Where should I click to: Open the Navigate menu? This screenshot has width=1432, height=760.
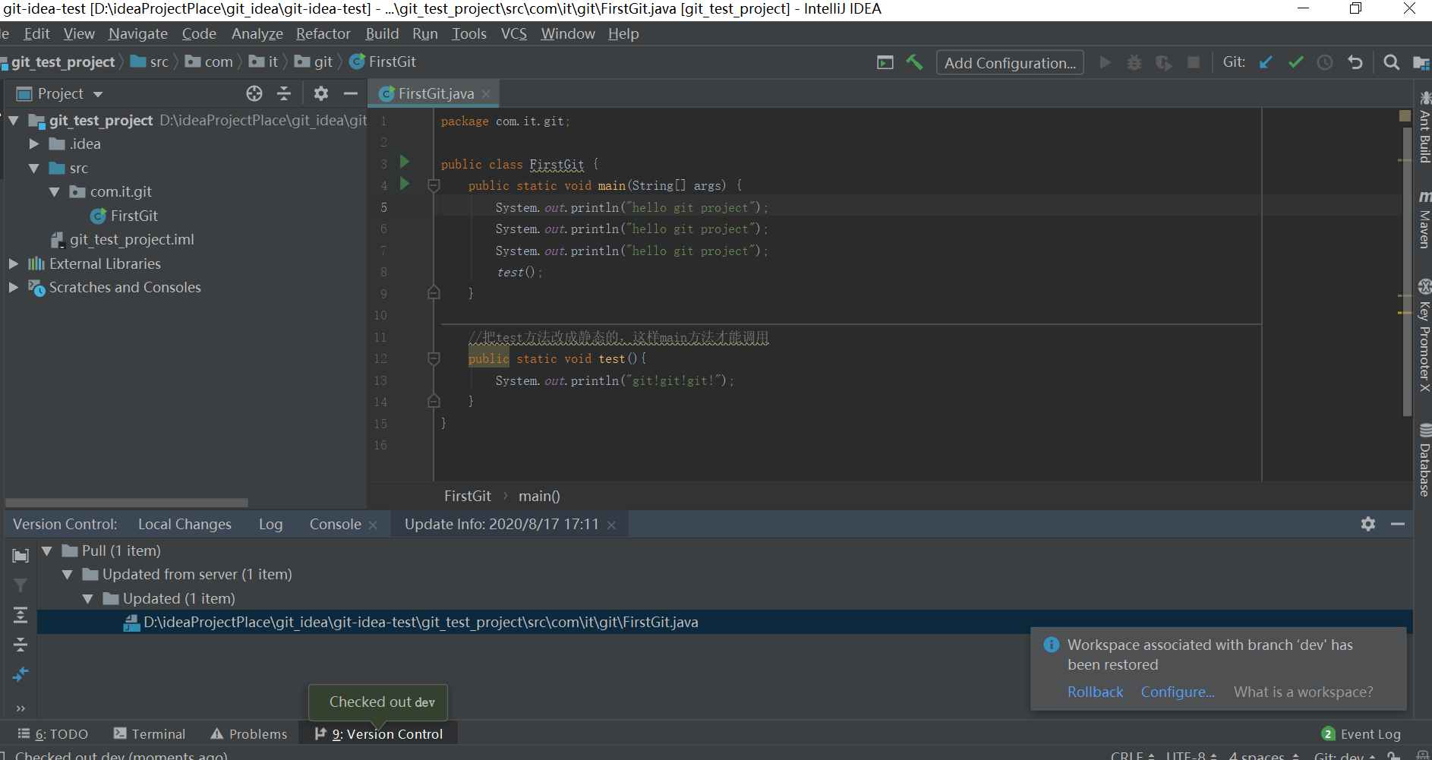[x=138, y=33]
